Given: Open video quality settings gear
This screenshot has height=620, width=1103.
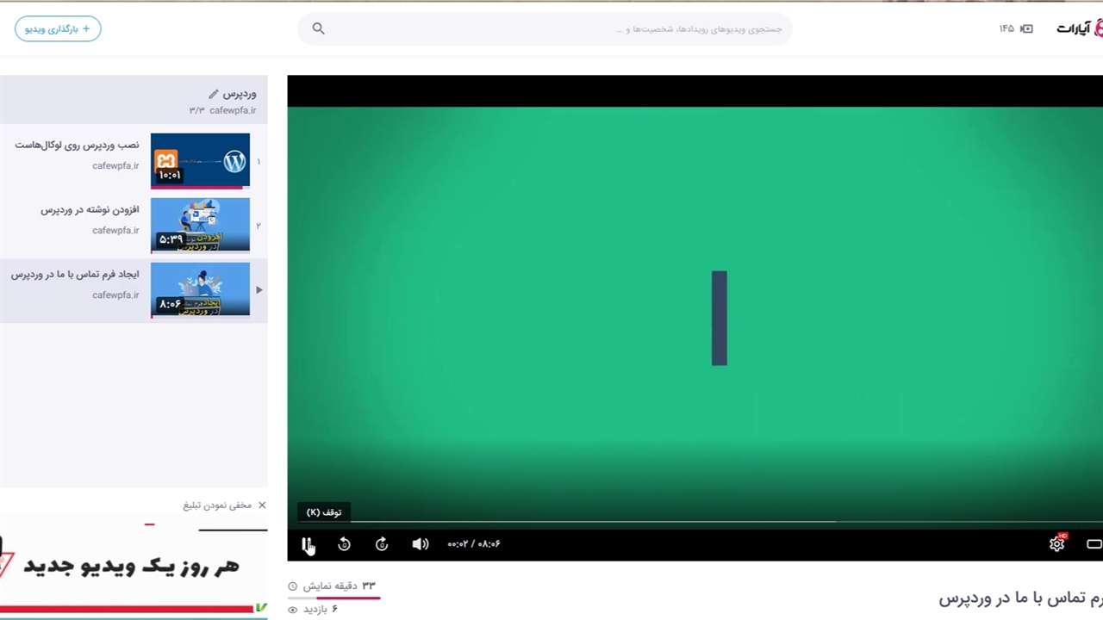Looking at the screenshot, I should click(x=1056, y=544).
